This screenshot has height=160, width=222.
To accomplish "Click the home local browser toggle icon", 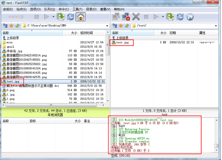I will [81, 17].
